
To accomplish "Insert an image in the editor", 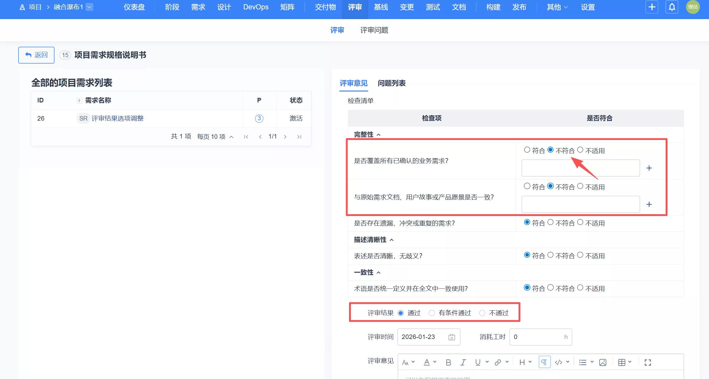I will click(603, 362).
